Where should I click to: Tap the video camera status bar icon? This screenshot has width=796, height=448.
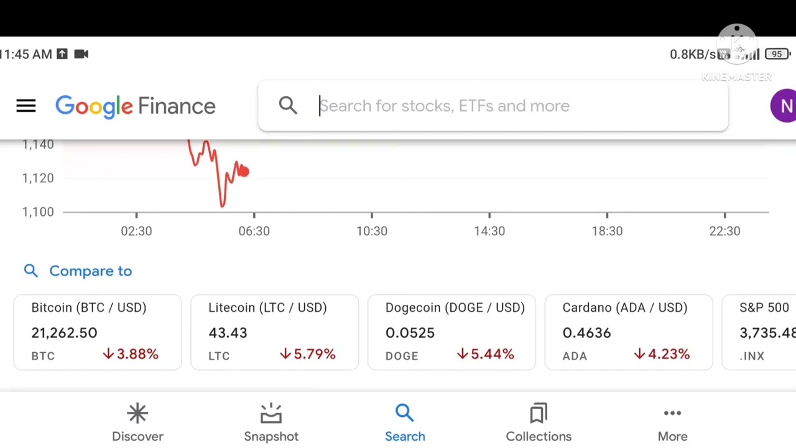coord(81,54)
